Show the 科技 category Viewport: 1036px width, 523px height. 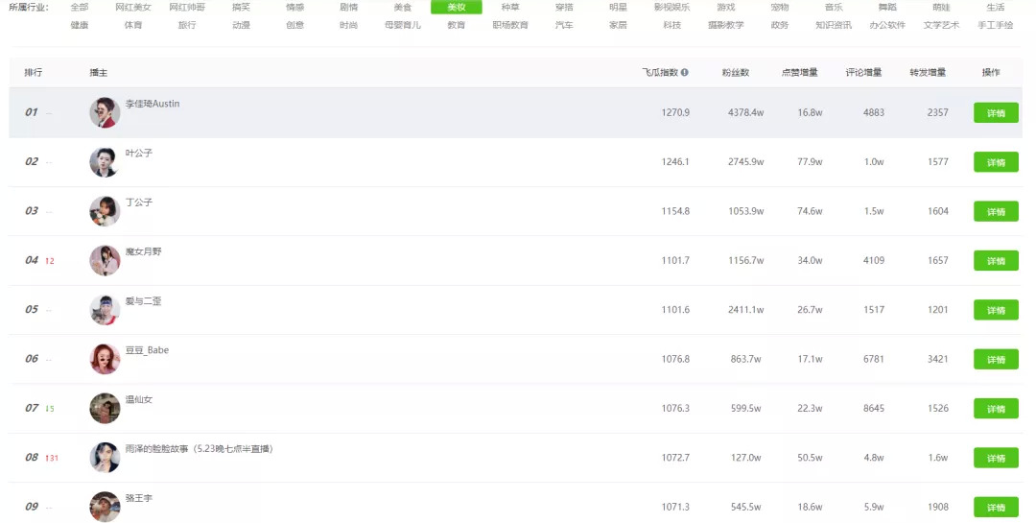[x=671, y=25]
